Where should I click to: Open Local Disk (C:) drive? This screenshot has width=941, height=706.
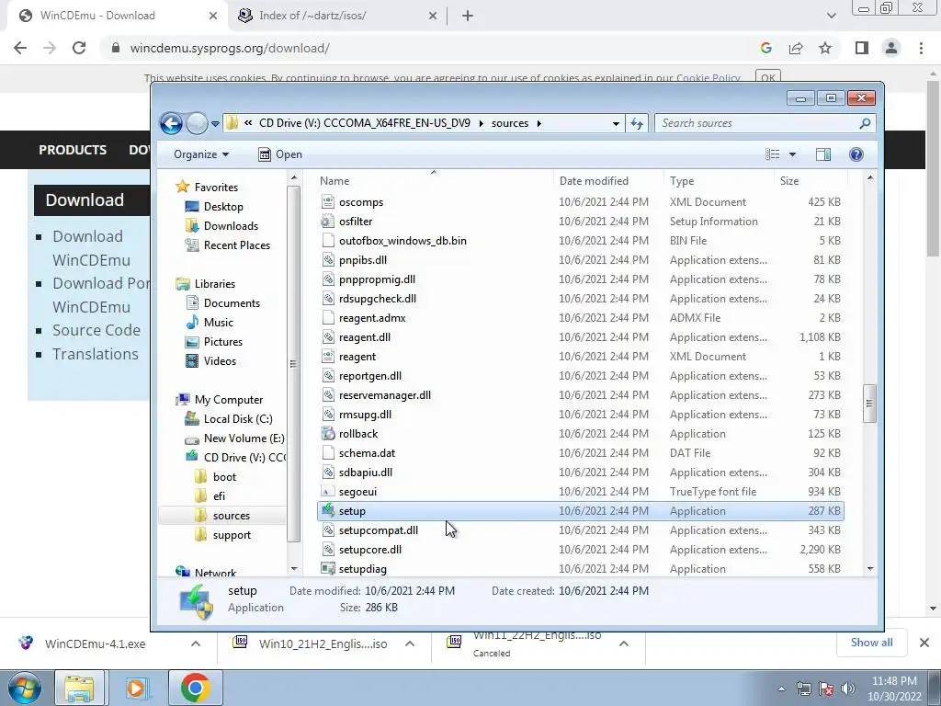pyautogui.click(x=238, y=419)
